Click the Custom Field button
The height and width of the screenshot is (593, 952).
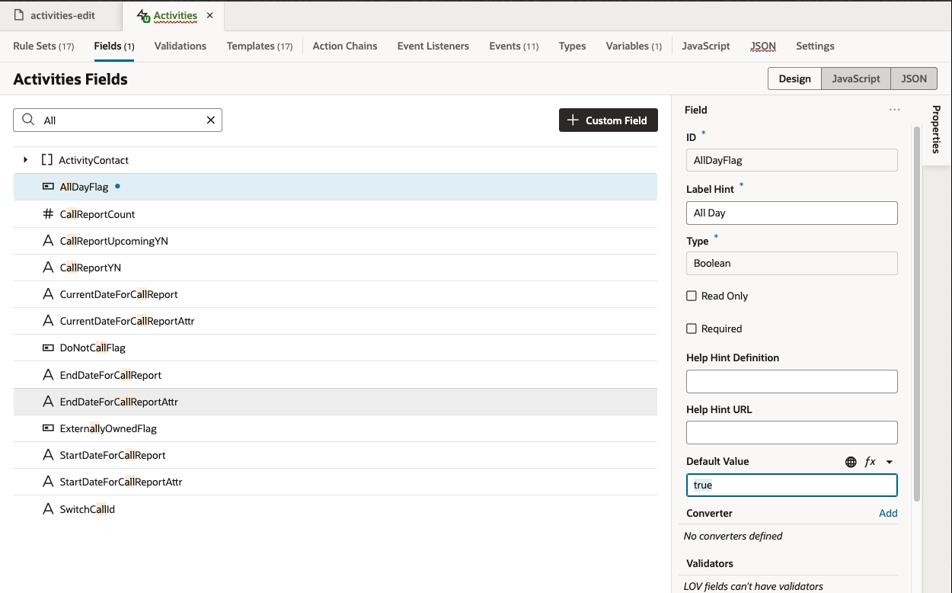pos(608,120)
